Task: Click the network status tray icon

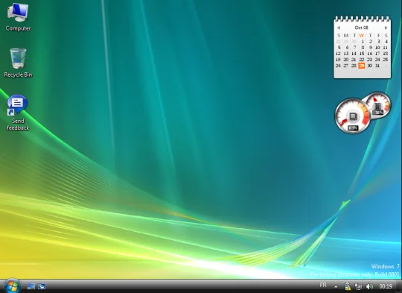Action: click(x=358, y=286)
